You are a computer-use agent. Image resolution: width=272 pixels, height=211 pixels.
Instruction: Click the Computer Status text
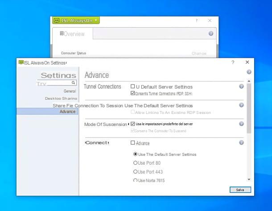tap(74, 53)
